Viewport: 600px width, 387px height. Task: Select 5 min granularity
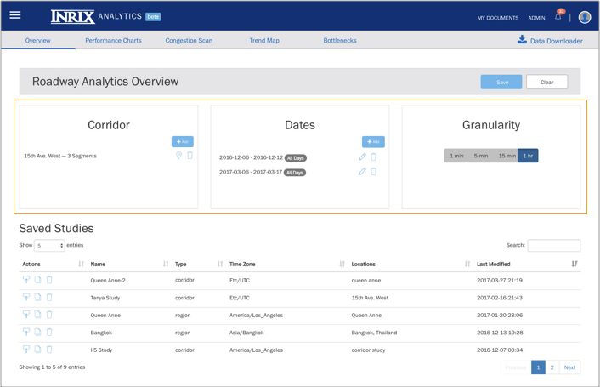click(481, 156)
